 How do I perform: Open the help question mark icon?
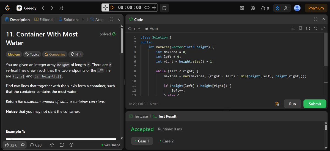tap(71, 145)
